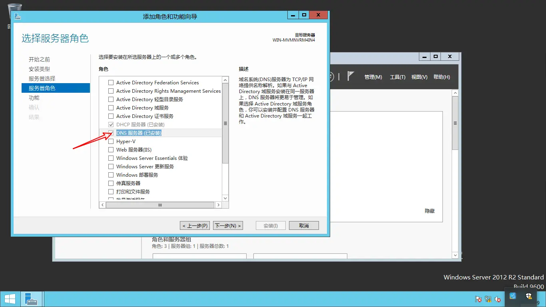Jump to the 功能 wizard step
The height and width of the screenshot is (307, 546).
(34, 98)
